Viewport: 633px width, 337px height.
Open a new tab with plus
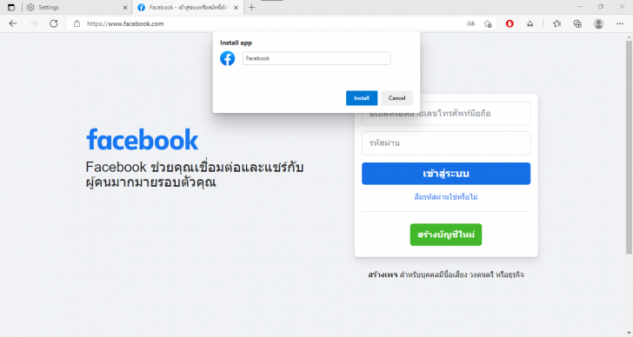point(251,7)
